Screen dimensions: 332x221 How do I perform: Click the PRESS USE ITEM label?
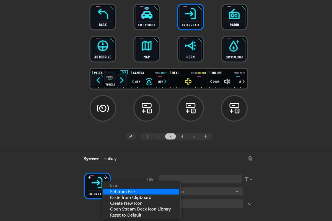point(198,73)
